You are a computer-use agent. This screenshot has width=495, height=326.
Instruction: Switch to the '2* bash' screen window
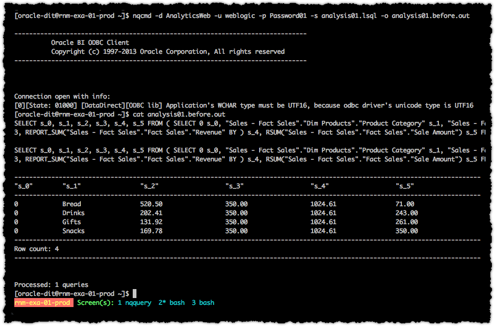171,303
